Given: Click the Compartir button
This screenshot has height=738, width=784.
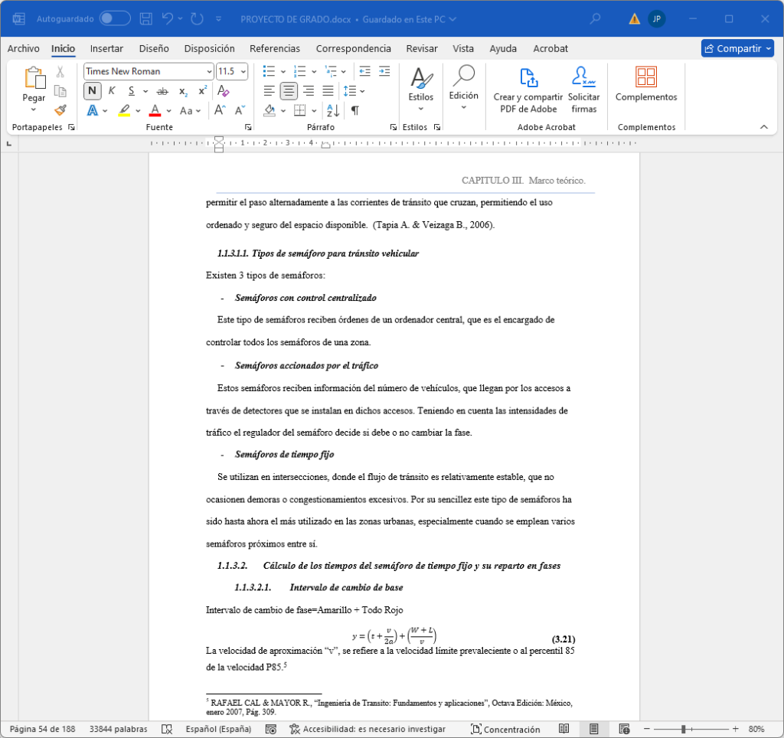Looking at the screenshot, I should [737, 48].
